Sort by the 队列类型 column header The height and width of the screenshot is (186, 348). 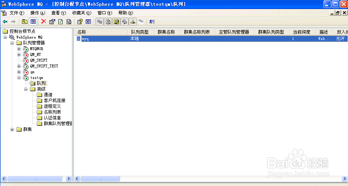click(141, 32)
